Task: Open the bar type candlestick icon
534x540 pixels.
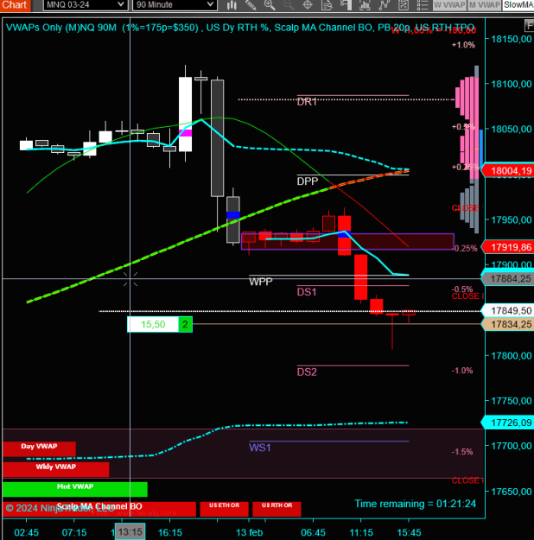Action: 232,5
